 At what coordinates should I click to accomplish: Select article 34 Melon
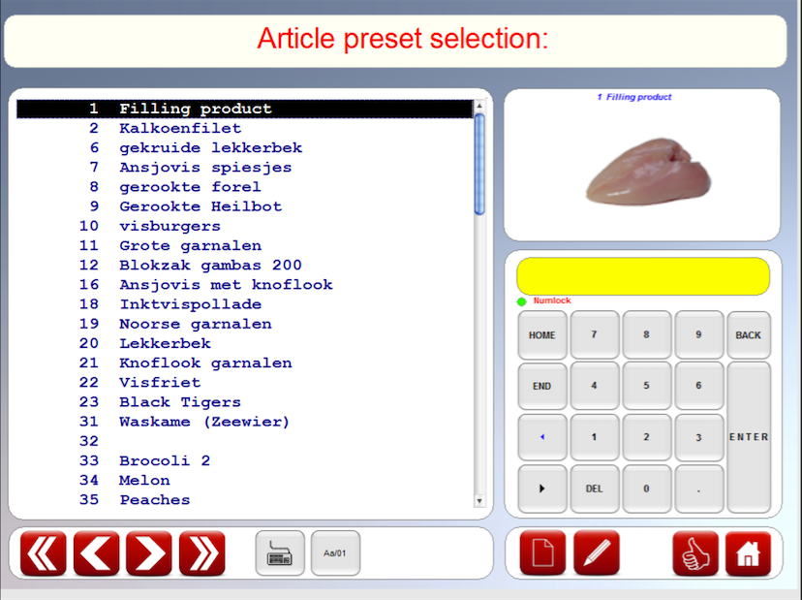(245, 480)
